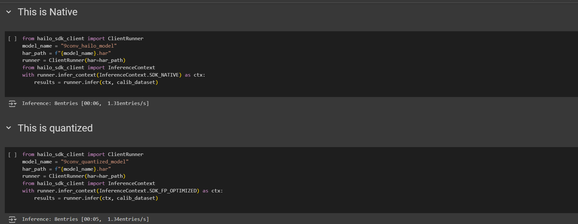This screenshot has width=578, height=224.
Task: Click the har_path line in quantized cell
Action: (x=66, y=169)
